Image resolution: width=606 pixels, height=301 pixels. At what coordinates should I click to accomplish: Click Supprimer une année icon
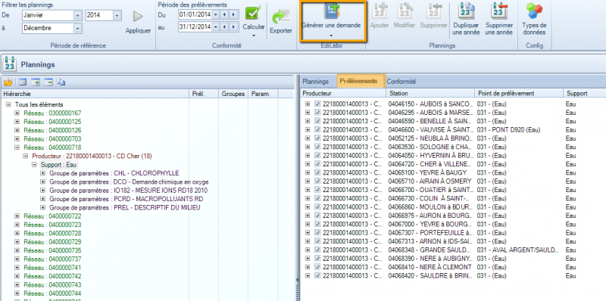tap(498, 11)
